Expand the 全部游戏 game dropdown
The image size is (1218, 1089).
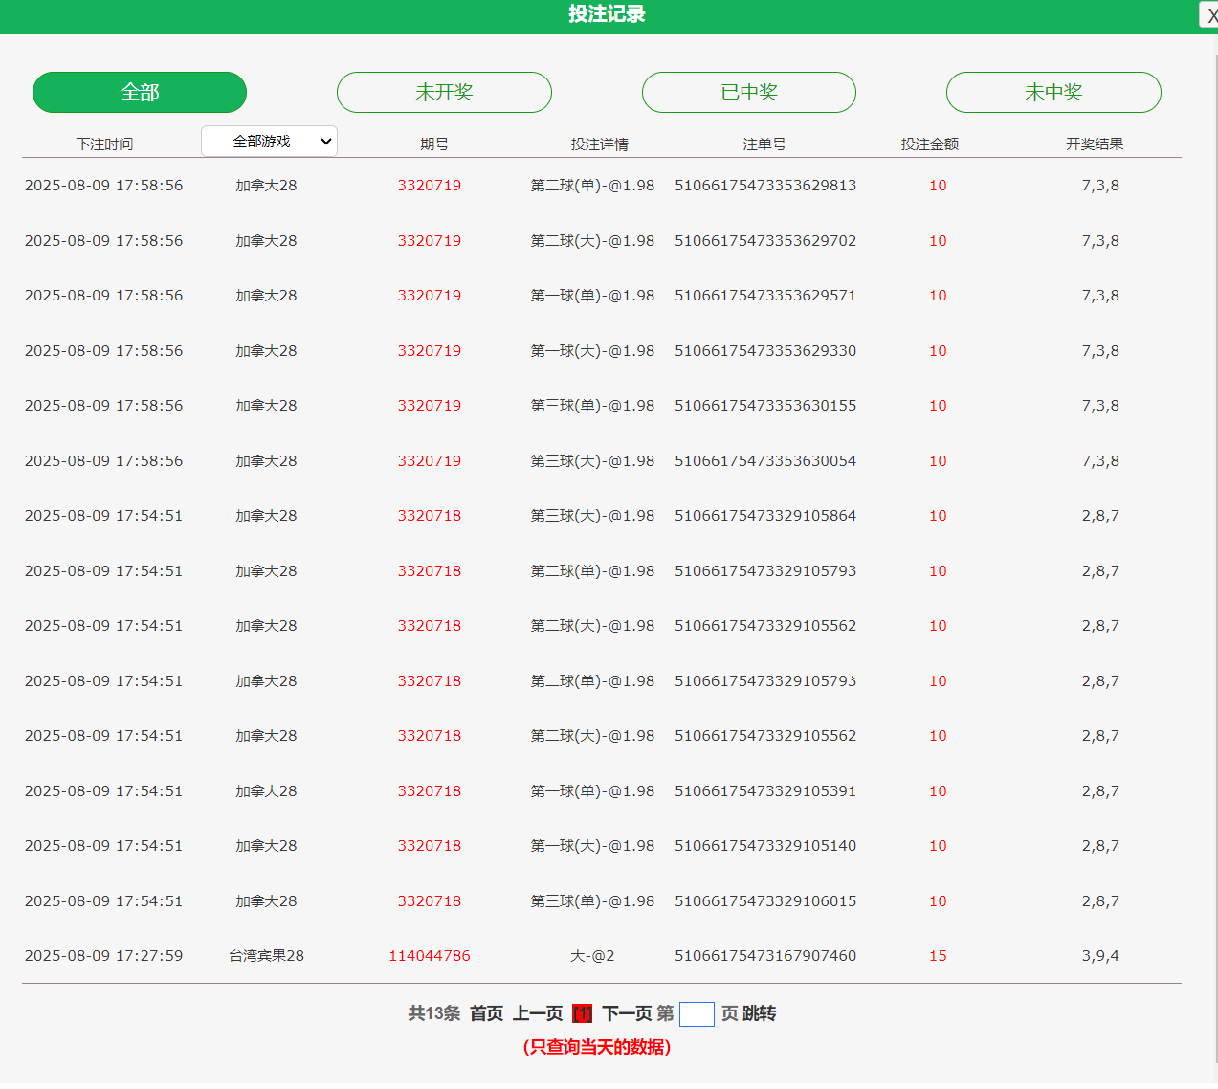click(269, 142)
